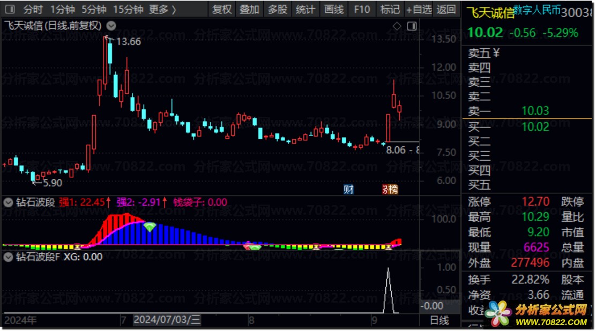The image size is (596, 331).
Task: Click green diamond signal in indicator
Action: (x=150, y=227)
